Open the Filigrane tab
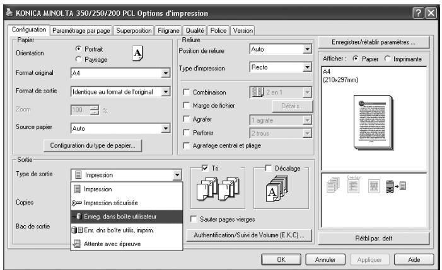This screenshot has height=270, width=442. click(x=168, y=30)
